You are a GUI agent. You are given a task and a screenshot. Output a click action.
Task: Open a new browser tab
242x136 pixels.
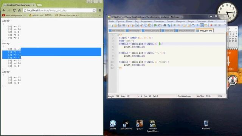click(39, 5)
